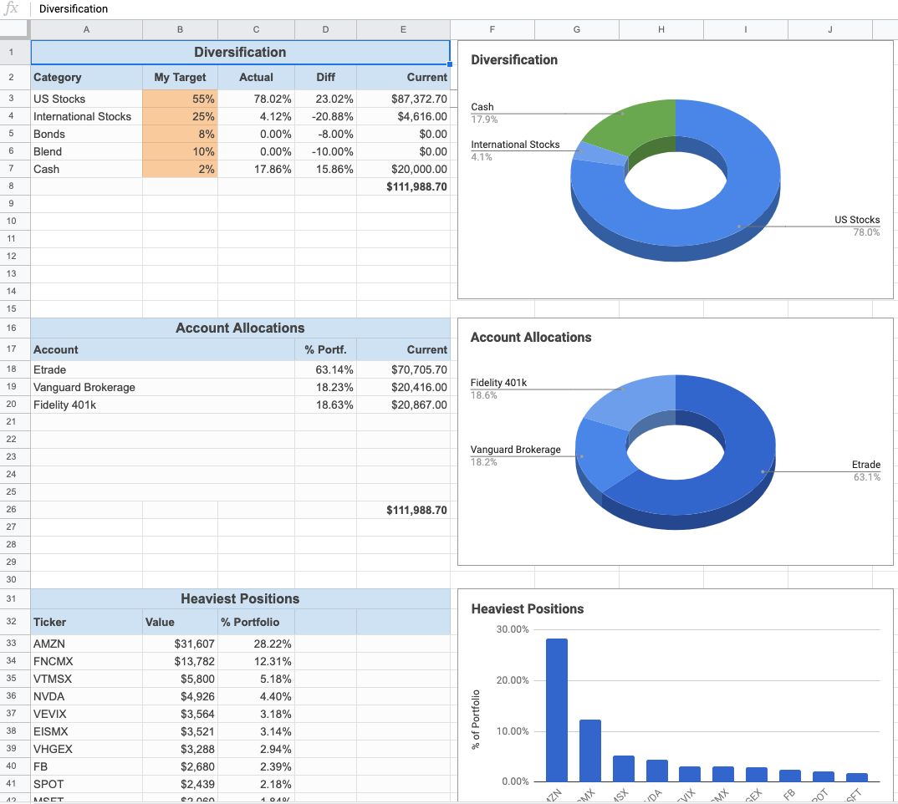Select the Category header cell
The width and height of the screenshot is (898, 804).
tap(86, 77)
